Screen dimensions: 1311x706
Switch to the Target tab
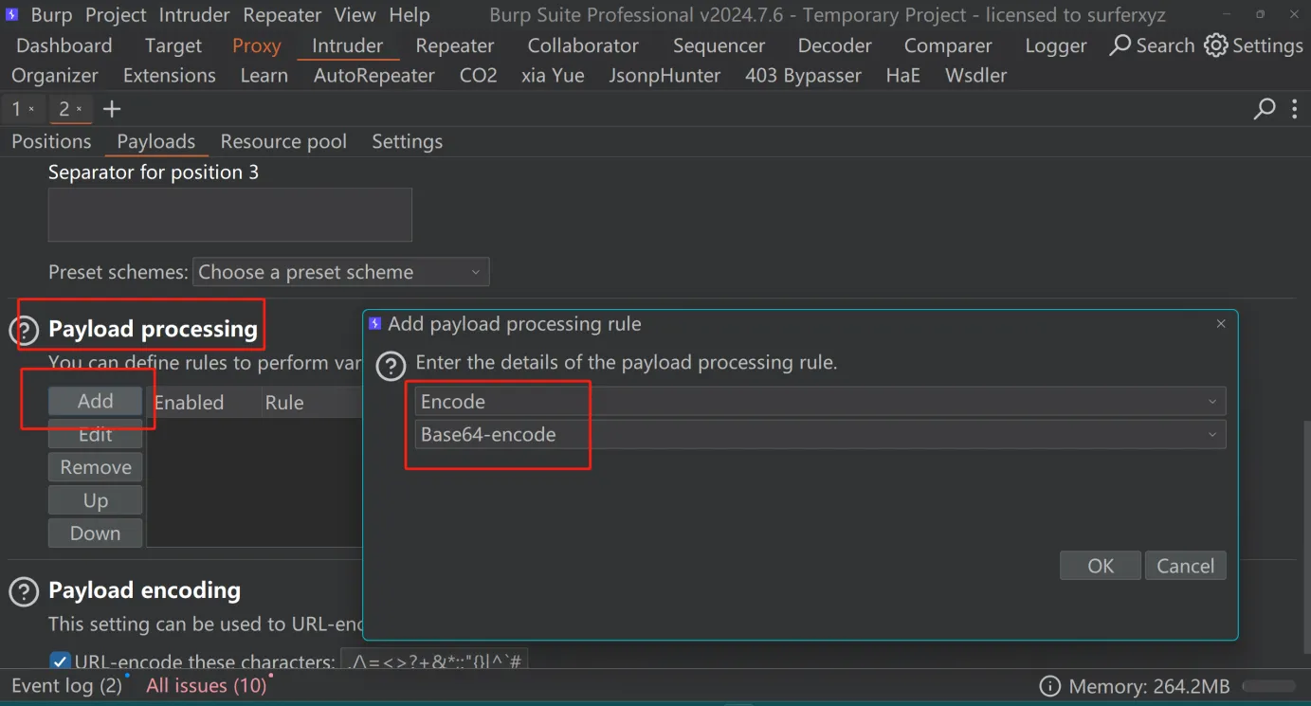tap(173, 45)
